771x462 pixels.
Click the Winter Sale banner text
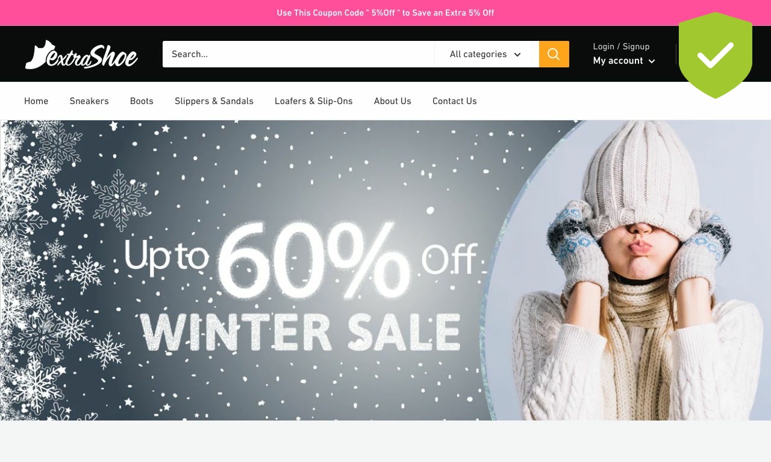300,332
